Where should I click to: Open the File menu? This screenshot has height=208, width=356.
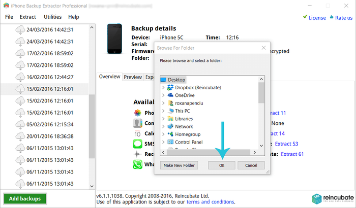tap(9, 17)
